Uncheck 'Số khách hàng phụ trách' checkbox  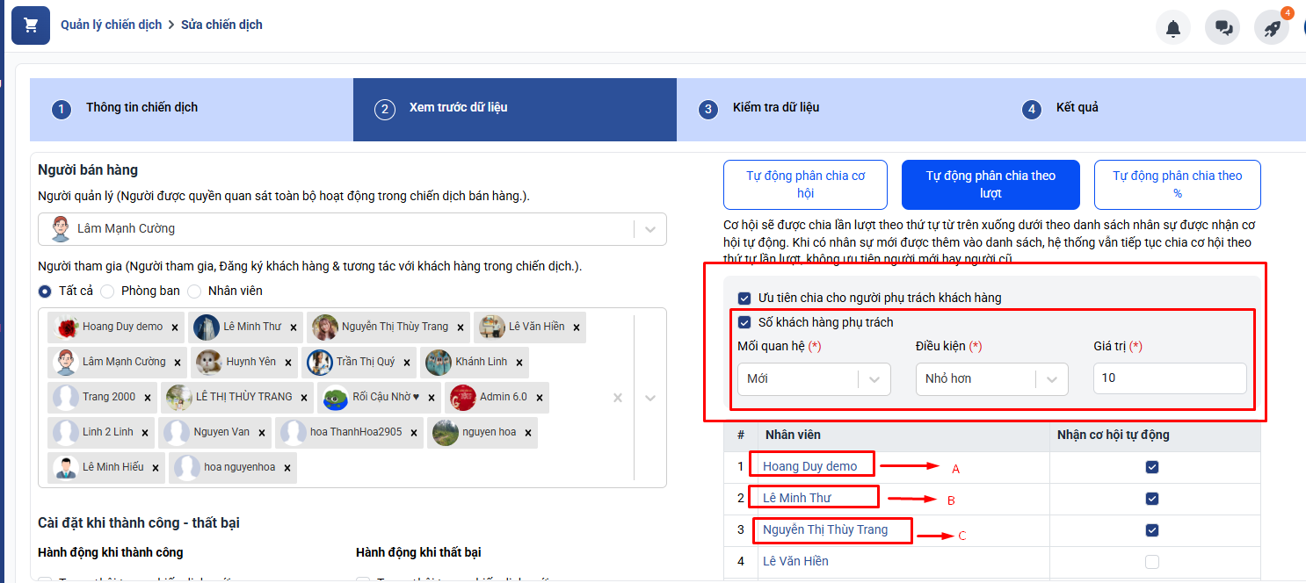[744, 322]
